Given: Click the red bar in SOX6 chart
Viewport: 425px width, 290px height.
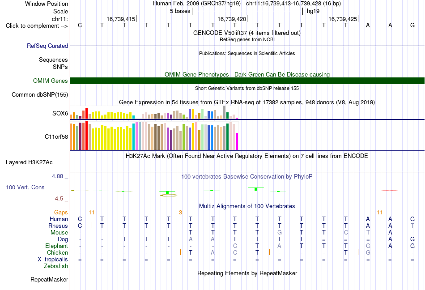Looking at the screenshot, I should (86, 113).
